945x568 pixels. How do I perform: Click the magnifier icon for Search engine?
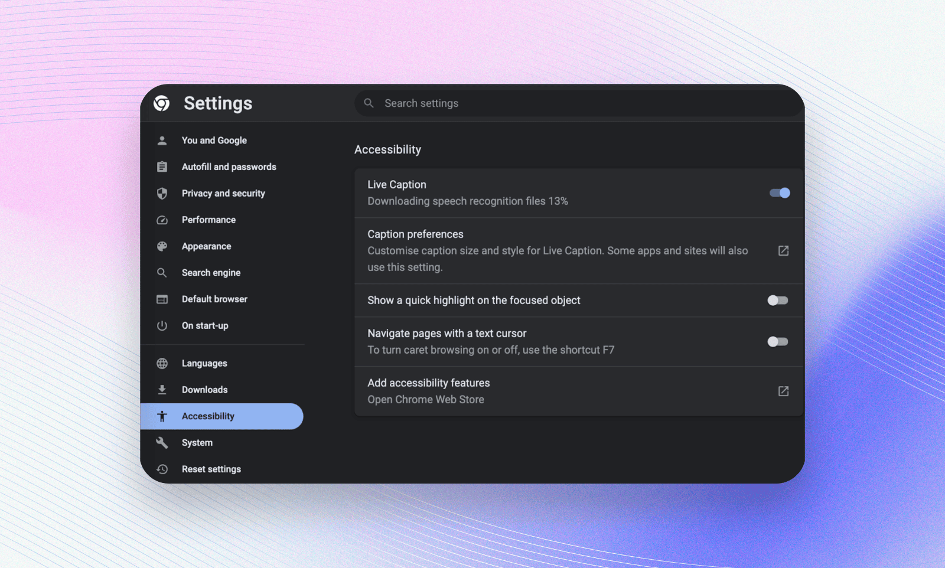(162, 273)
